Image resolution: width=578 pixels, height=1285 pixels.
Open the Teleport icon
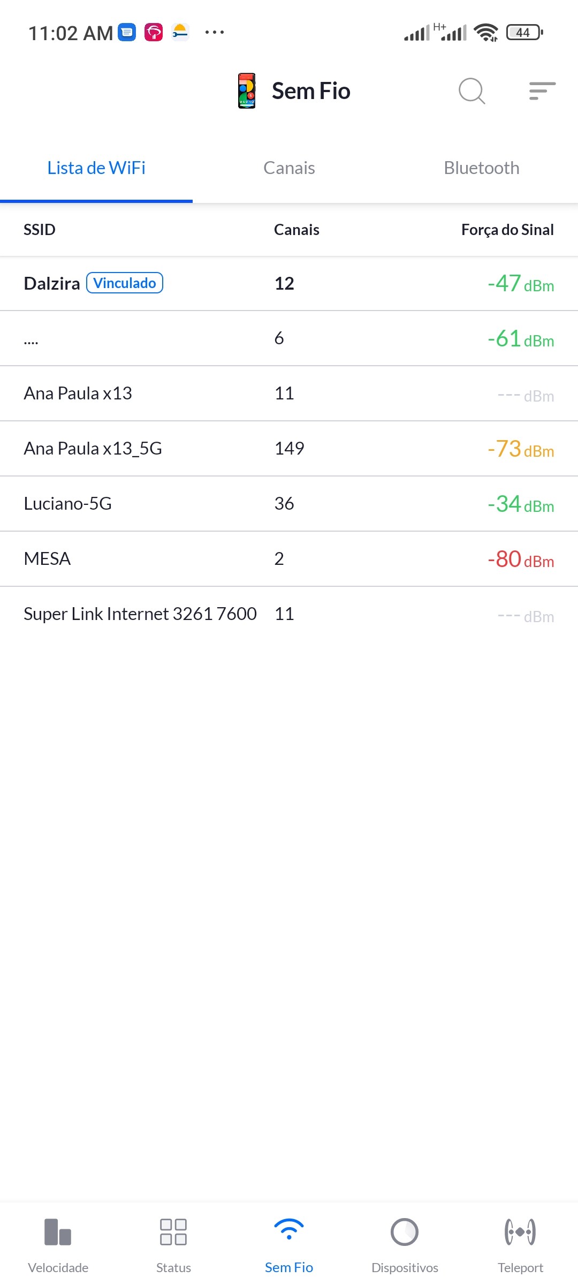520,1232
